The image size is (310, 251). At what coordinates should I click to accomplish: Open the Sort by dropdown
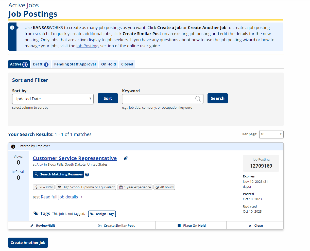pyautogui.click(x=53, y=99)
